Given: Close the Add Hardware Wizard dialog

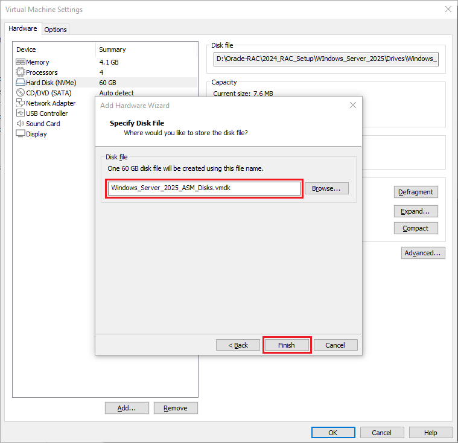Looking at the screenshot, I should (x=353, y=105).
